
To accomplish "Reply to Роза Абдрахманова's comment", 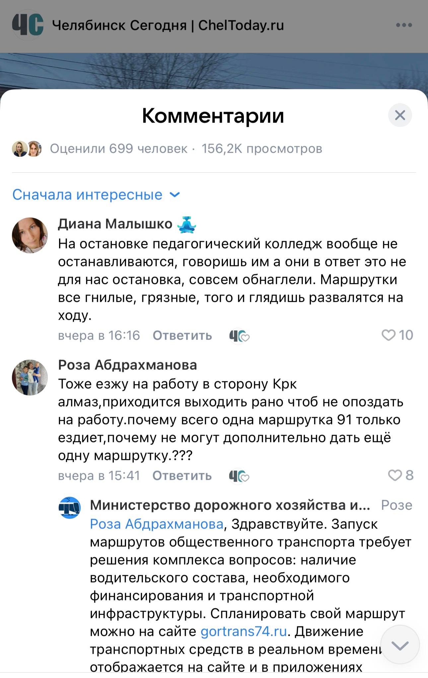I will point(182,476).
